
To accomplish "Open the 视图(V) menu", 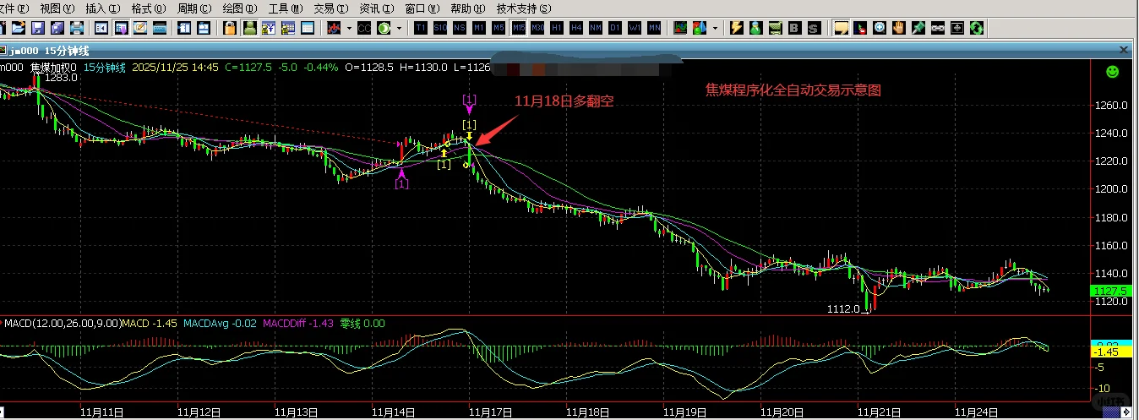I will 57,8.
